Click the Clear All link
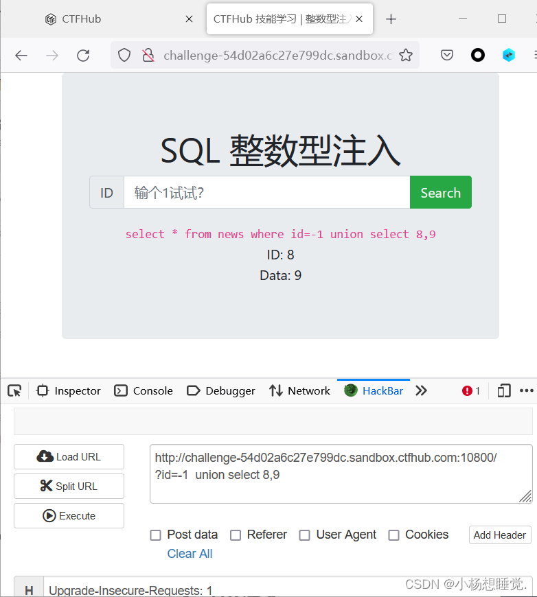Image resolution: width=537 pixels, height=597 pixels. (x=190, y=554)
